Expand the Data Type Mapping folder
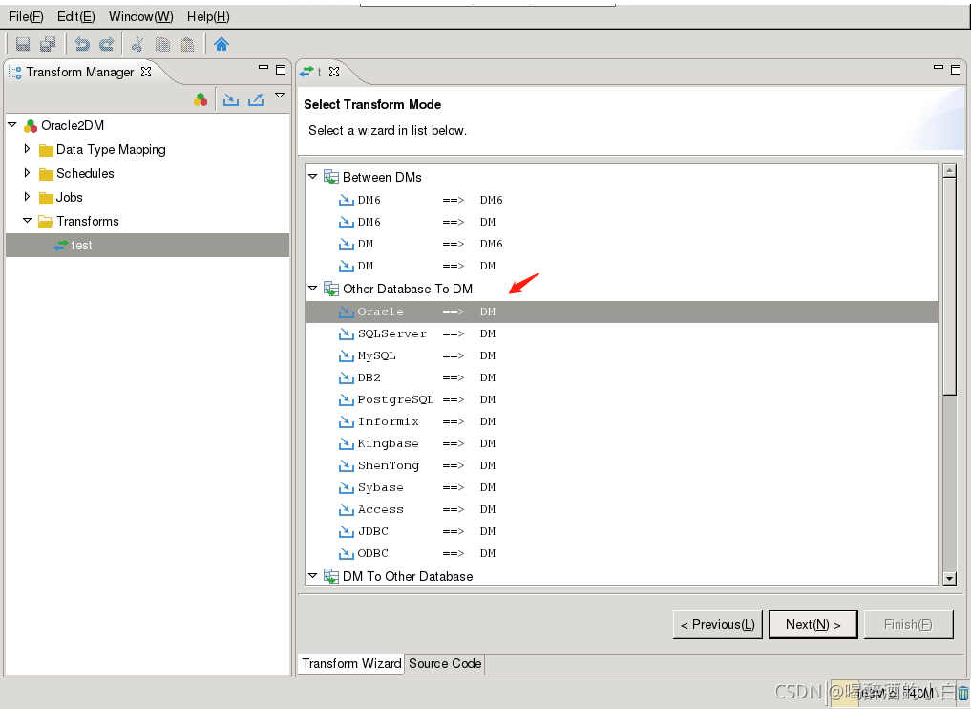Viewport: 971px width, 709px height. click(27, 149)
